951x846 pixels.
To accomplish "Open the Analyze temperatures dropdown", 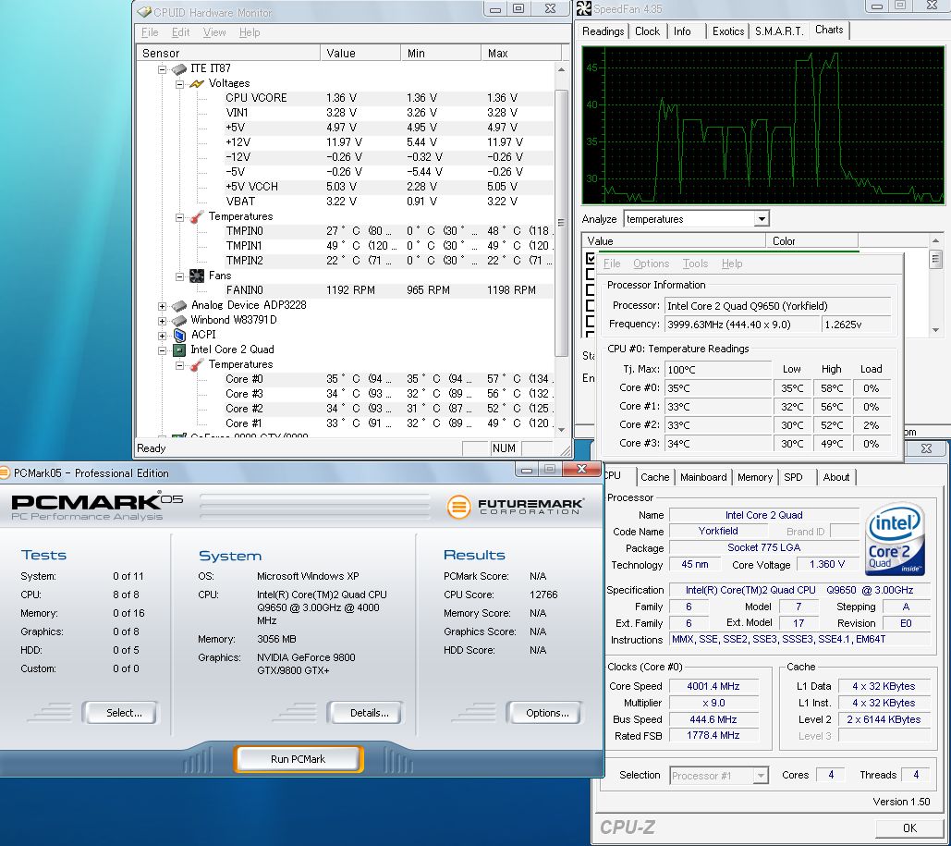I will pyautogui.click(x=762, y=219).
